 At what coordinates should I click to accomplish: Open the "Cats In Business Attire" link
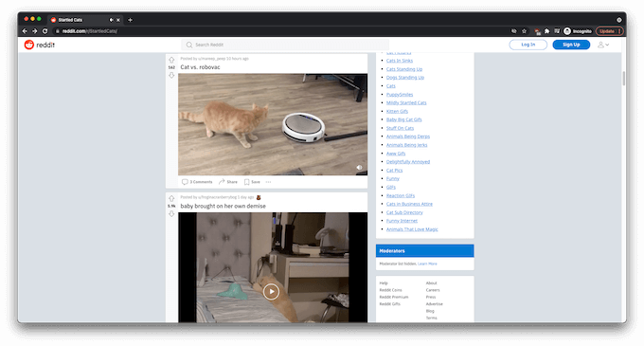409,204
